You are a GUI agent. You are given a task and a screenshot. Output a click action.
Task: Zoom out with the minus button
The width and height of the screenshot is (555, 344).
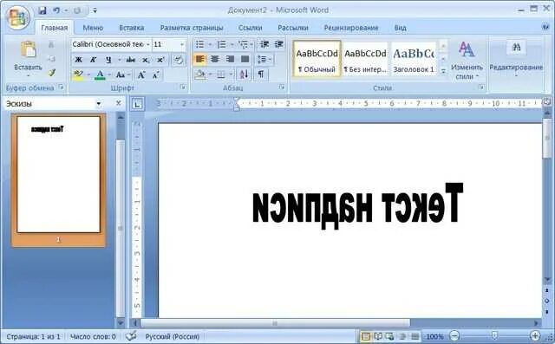(454, 335)
